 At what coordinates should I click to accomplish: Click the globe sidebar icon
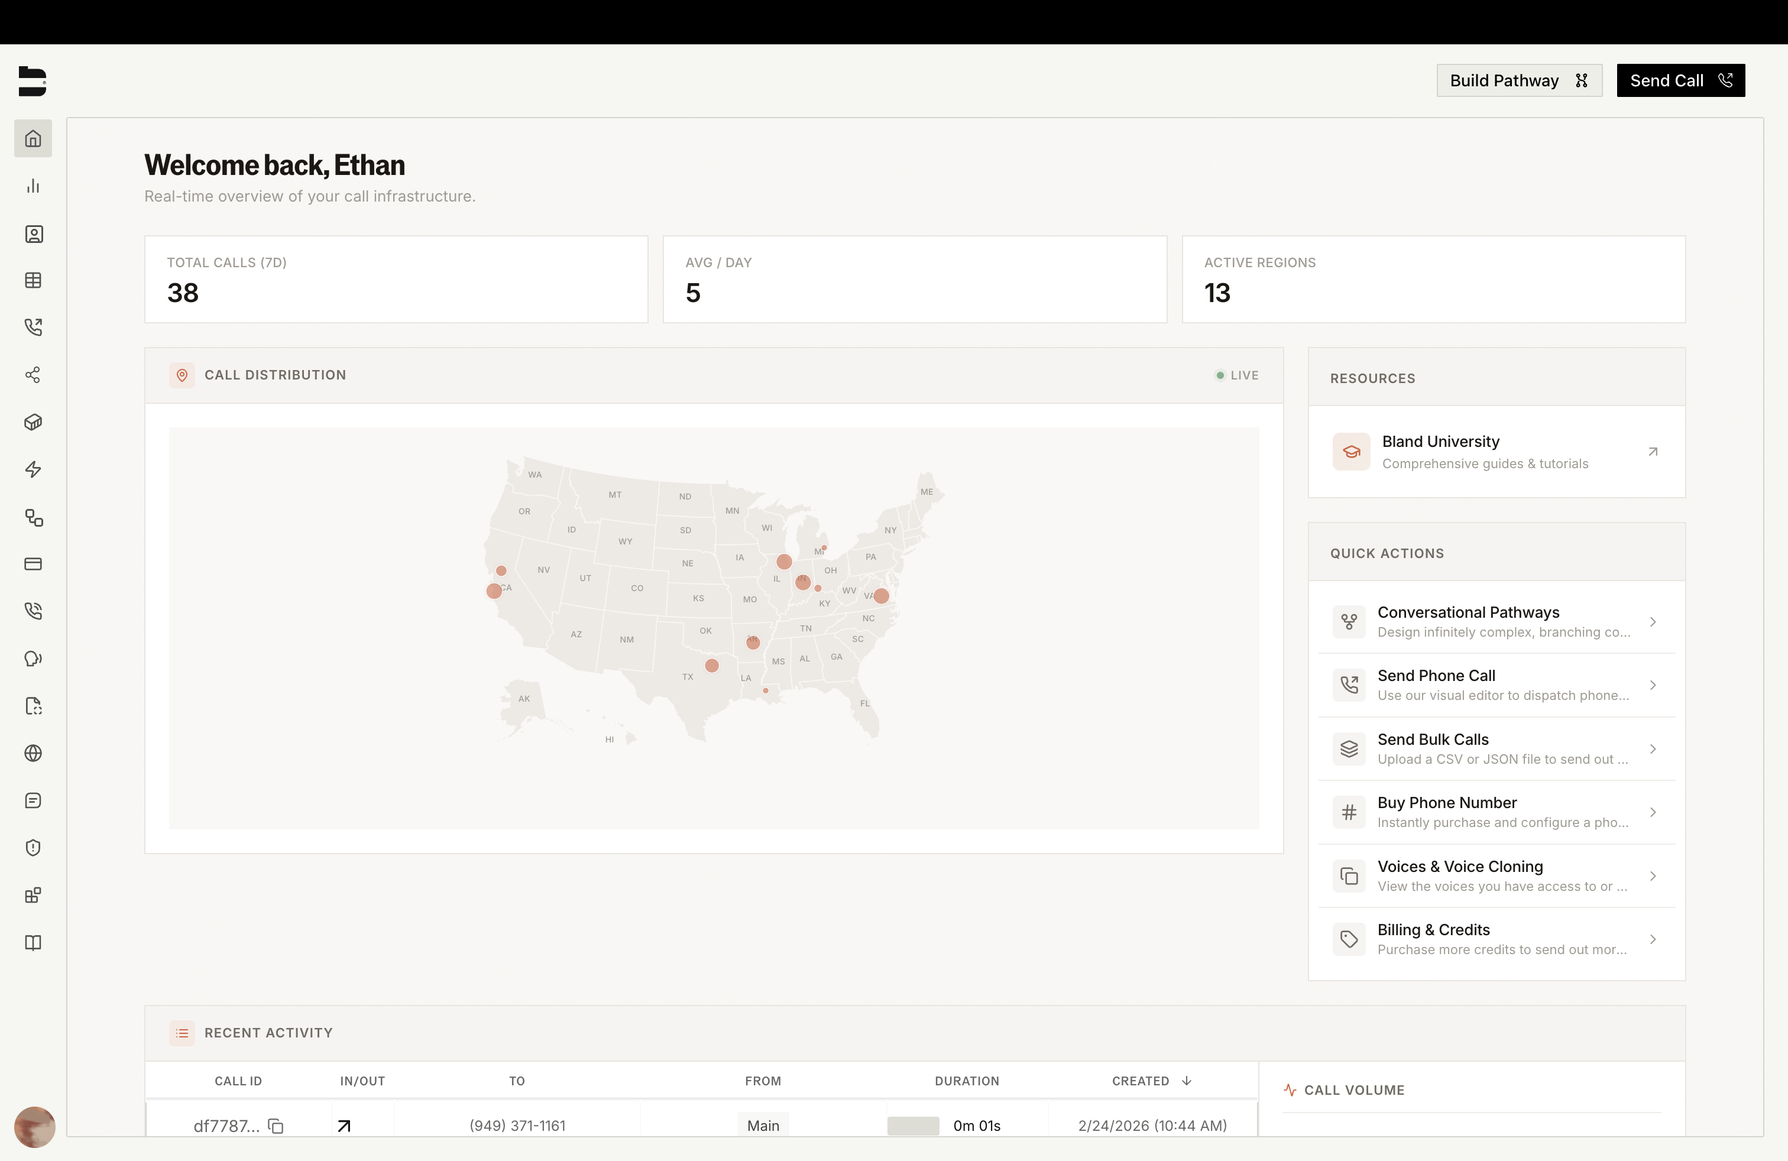(x=33, y=753)
